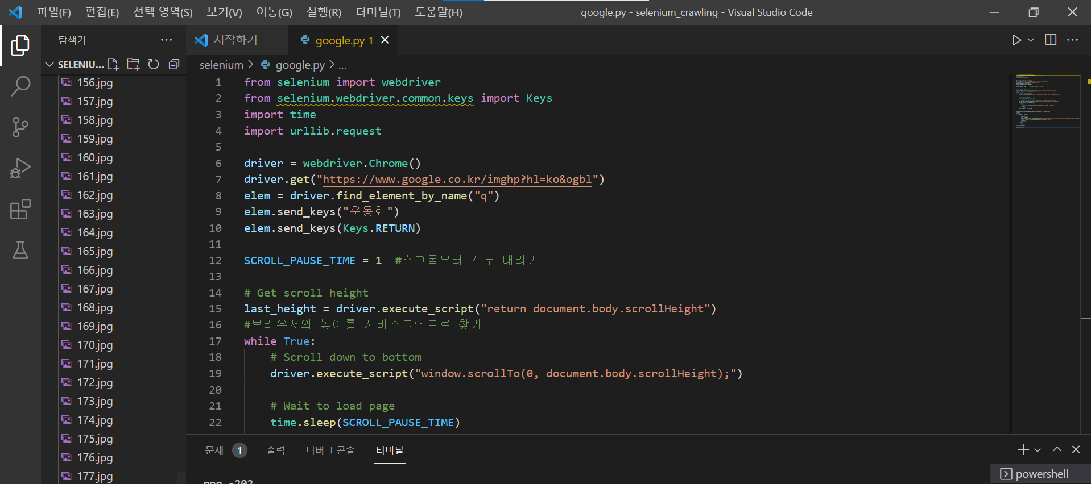This screenshot has height=484, width=1091.
Task: Open the explorer panel more actions (…) menu
Action: tap(166, 40)
